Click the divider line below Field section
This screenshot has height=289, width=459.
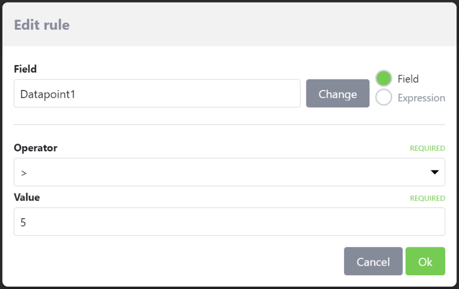(229, 124)
